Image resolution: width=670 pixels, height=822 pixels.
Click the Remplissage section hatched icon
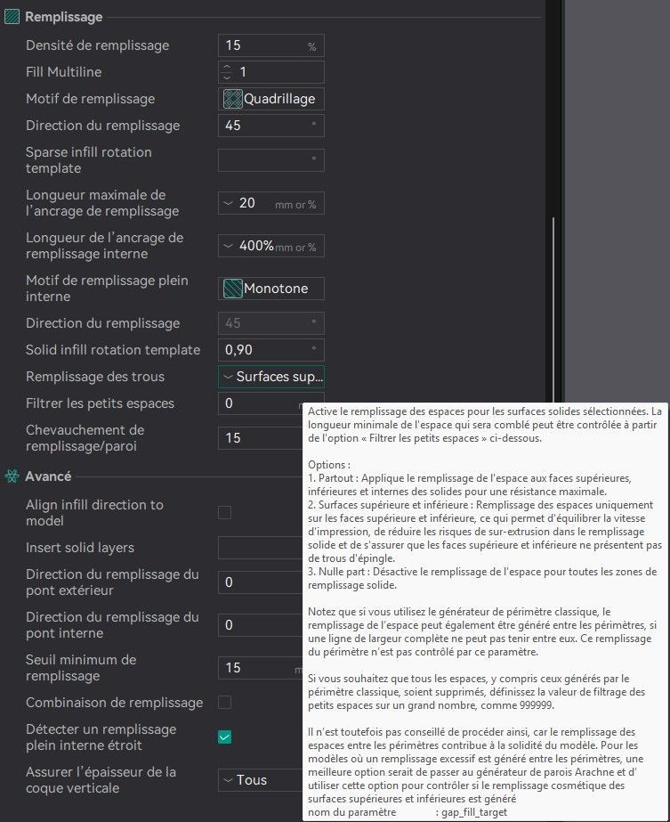pyautogui.click(x=12, y=17)
